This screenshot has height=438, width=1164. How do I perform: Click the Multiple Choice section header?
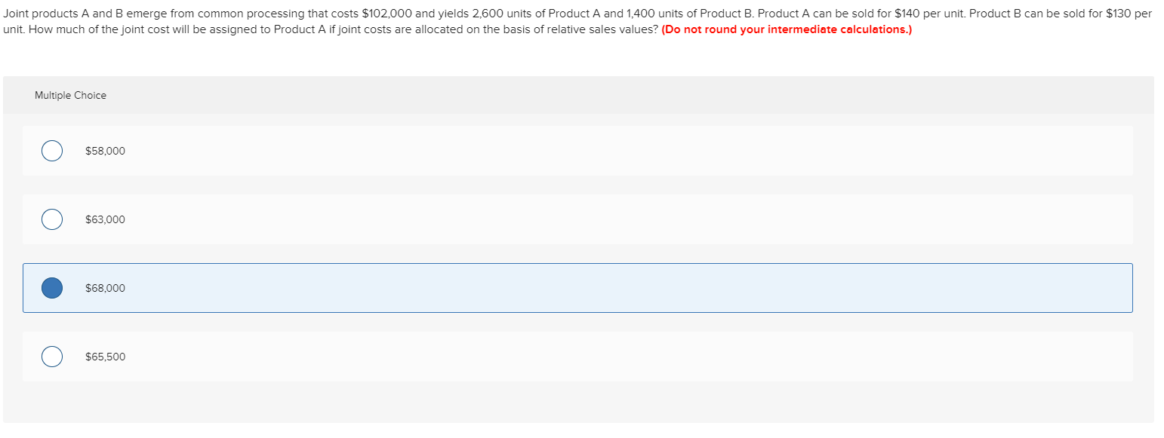70,95
